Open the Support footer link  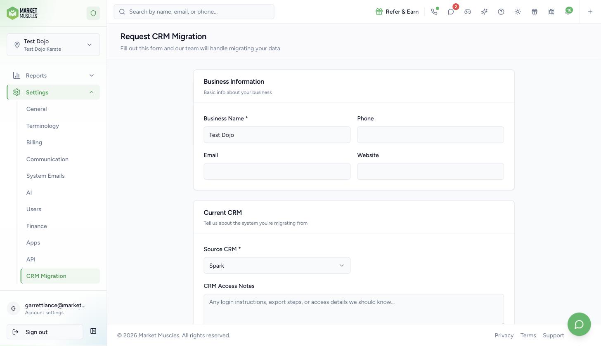click(x=553, y=335)
